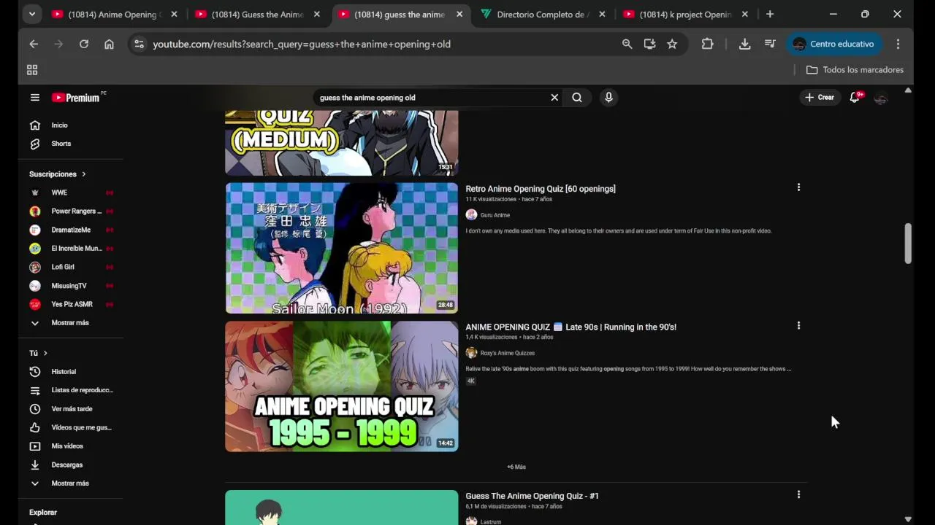This screenshot has height=525, width=935.
Task: Open Ver más tarde
Action: point(70,409)
